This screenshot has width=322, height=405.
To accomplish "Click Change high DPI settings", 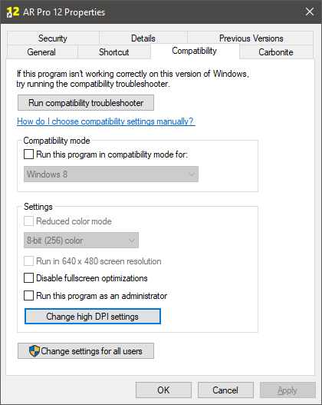I will click(x=93, y=317).
